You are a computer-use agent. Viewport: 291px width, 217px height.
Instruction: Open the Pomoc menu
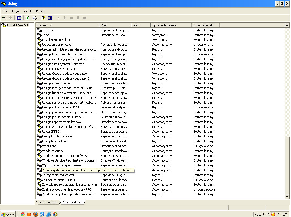[41, 11]
